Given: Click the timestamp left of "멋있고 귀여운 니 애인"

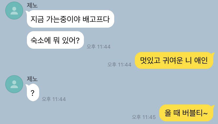Looking at the screenshot, I should coord(120,65).
